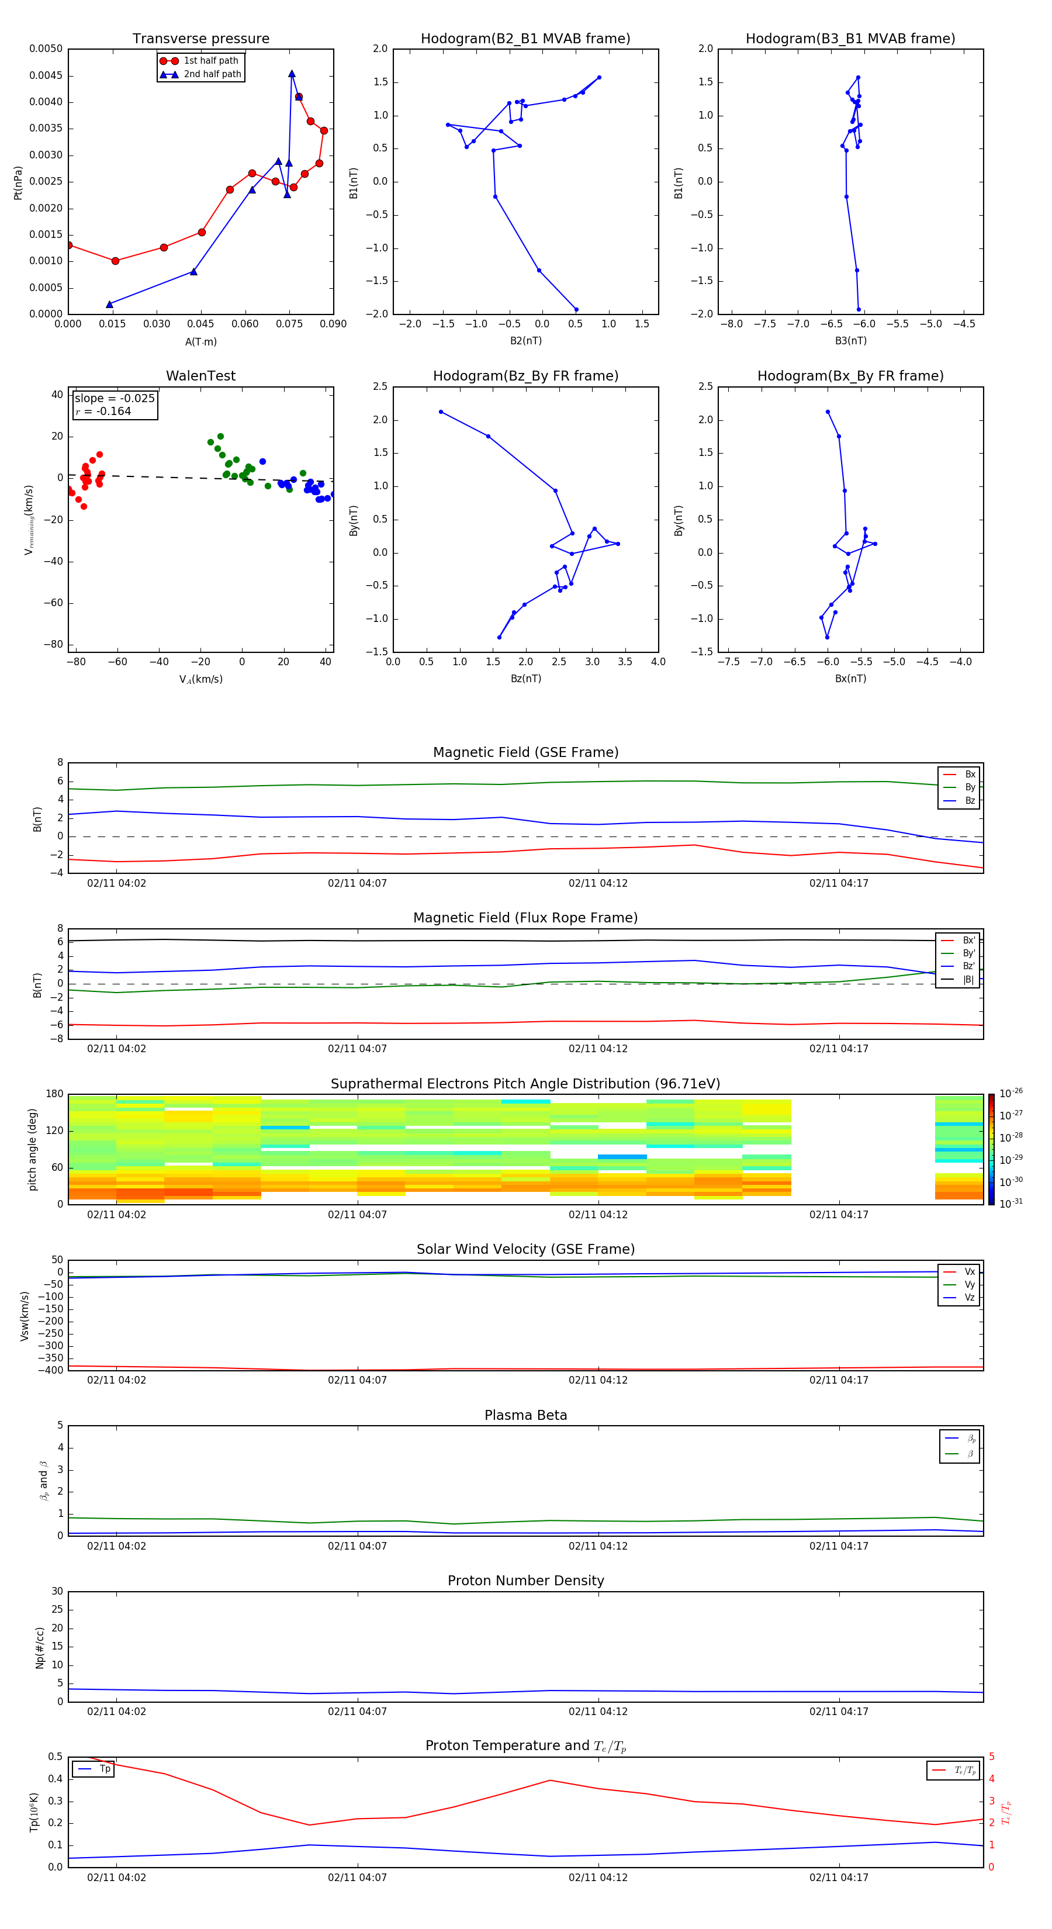Click 'Solar Wind Velocity (GSE Frame)' title
This screenshot has width=1052, height=1929.
[525, 1250]
